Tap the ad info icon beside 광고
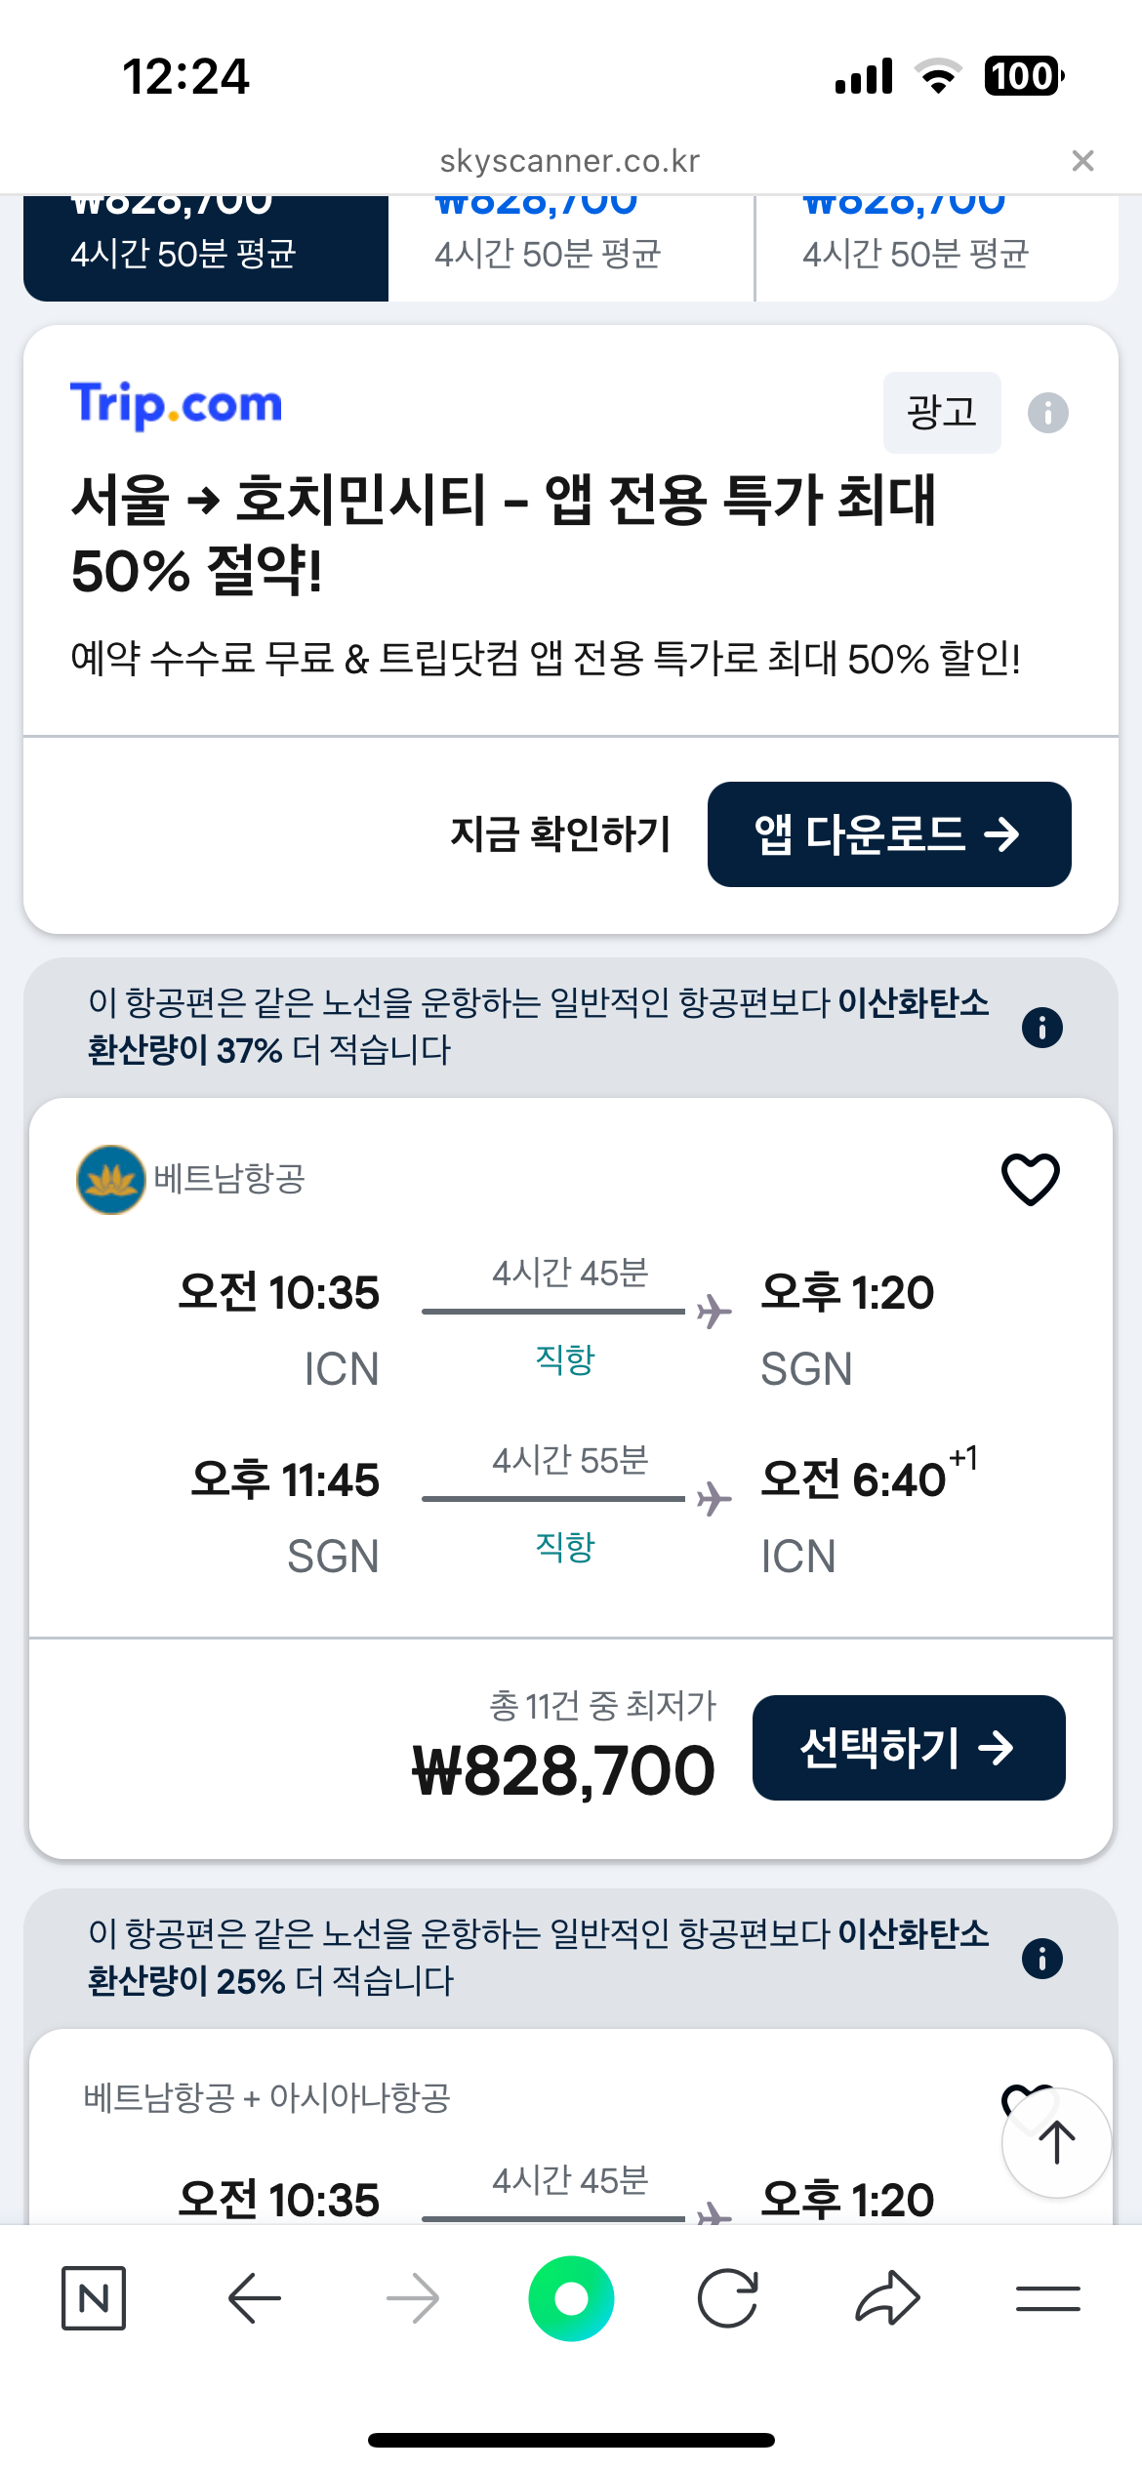Screen dimensions: 1142x2471 [x=1047, y=413]
